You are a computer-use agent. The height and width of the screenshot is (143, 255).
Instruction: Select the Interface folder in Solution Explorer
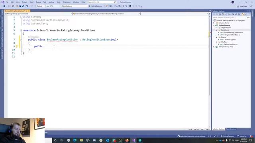tap(224, 42)
